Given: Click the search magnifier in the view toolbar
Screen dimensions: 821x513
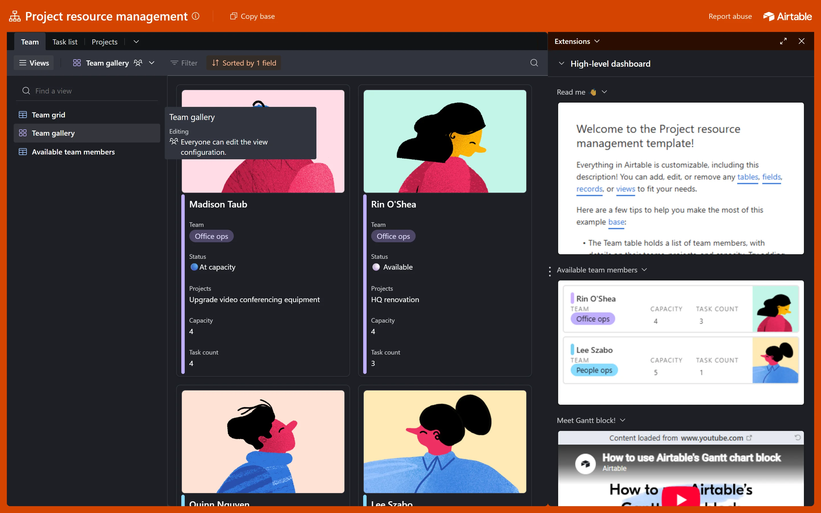Looking at the screenshot, I should tap(534, 63).
